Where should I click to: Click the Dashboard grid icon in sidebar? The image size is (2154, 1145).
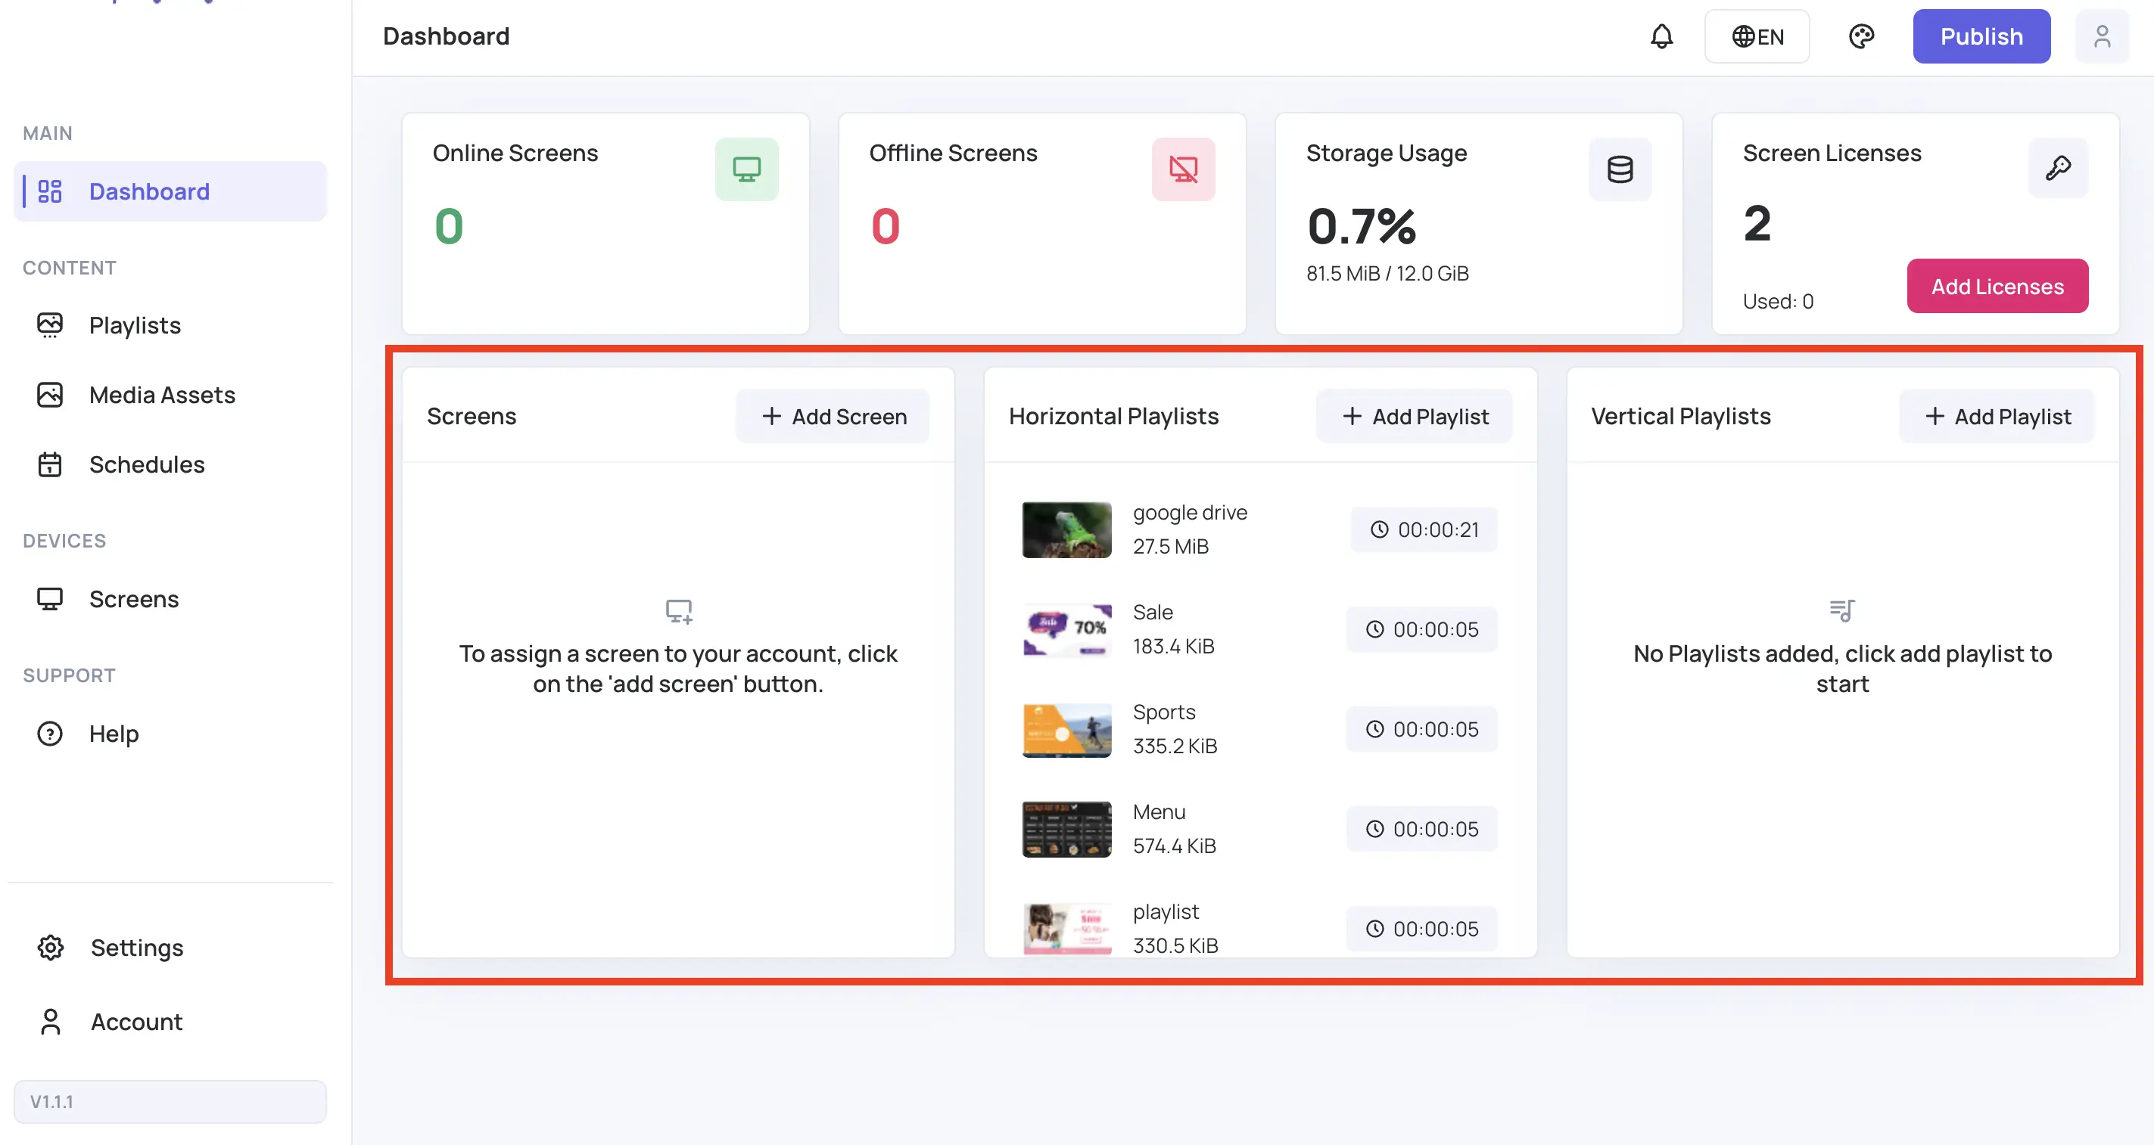[50, 191]
